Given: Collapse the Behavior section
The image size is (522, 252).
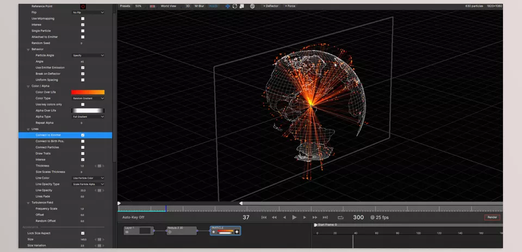Looking at the screenshot, I should 28,49.
